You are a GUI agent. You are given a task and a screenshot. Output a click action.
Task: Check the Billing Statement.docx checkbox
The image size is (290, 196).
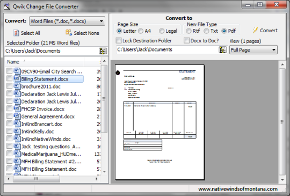point(9,78)
